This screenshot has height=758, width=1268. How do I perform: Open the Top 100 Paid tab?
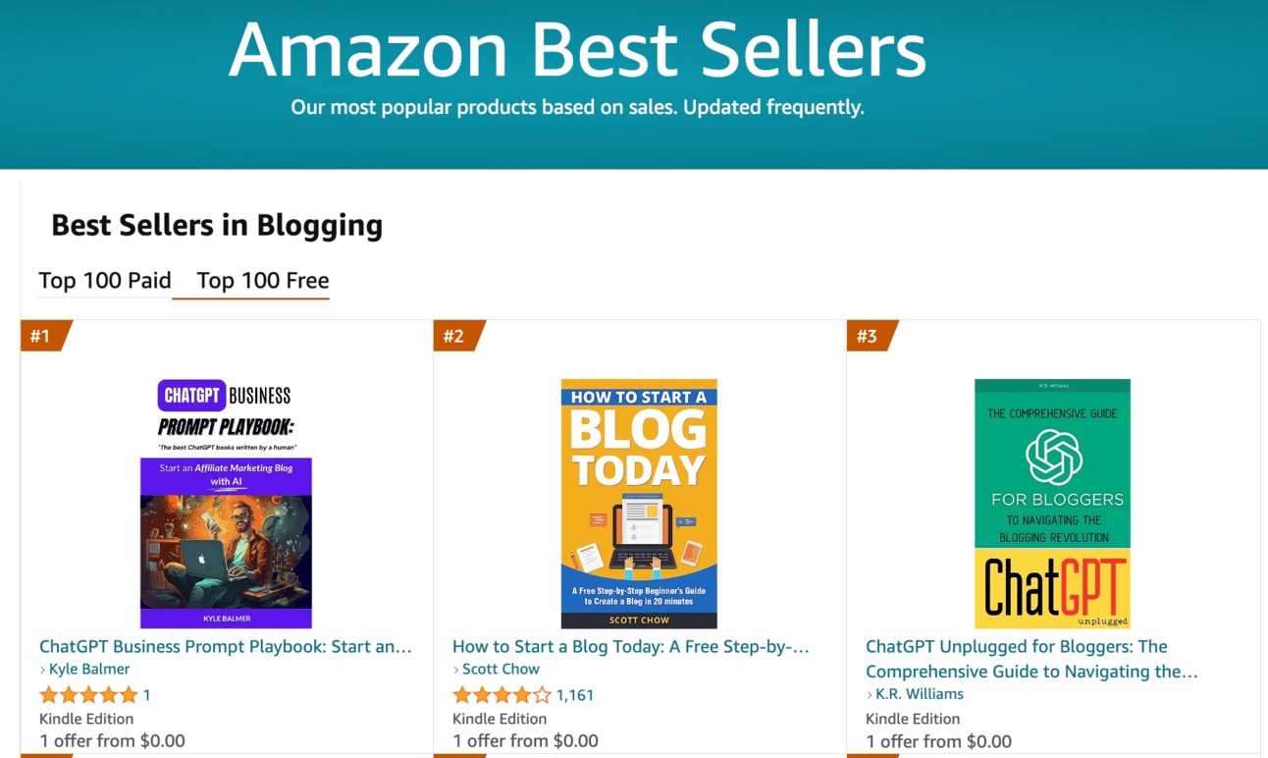point(105,281)
